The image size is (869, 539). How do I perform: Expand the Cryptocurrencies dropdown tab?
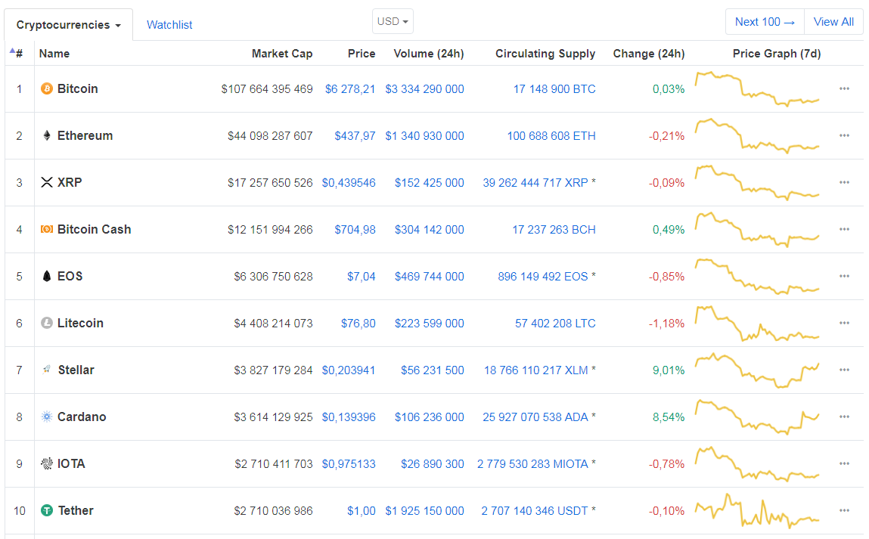(x=69, y=25)
